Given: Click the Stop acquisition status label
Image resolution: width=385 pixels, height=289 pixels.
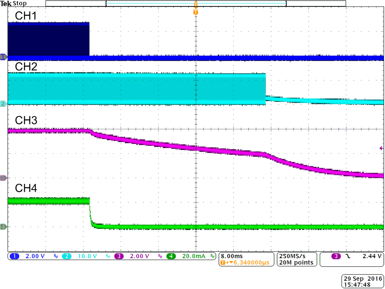Looking at the screenshot, I should [x=19, y=3].
